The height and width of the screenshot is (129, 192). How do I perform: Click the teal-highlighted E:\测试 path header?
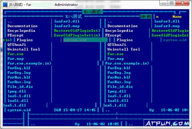[x=92, y=12]
